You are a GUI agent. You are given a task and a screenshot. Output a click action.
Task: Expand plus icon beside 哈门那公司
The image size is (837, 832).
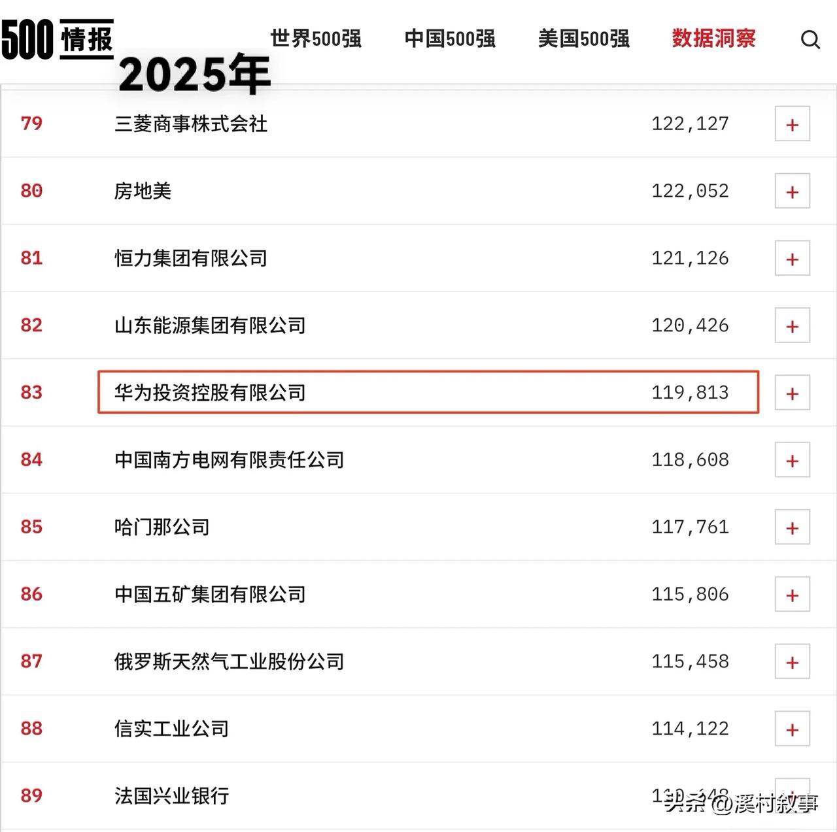[x=793, y=527]
